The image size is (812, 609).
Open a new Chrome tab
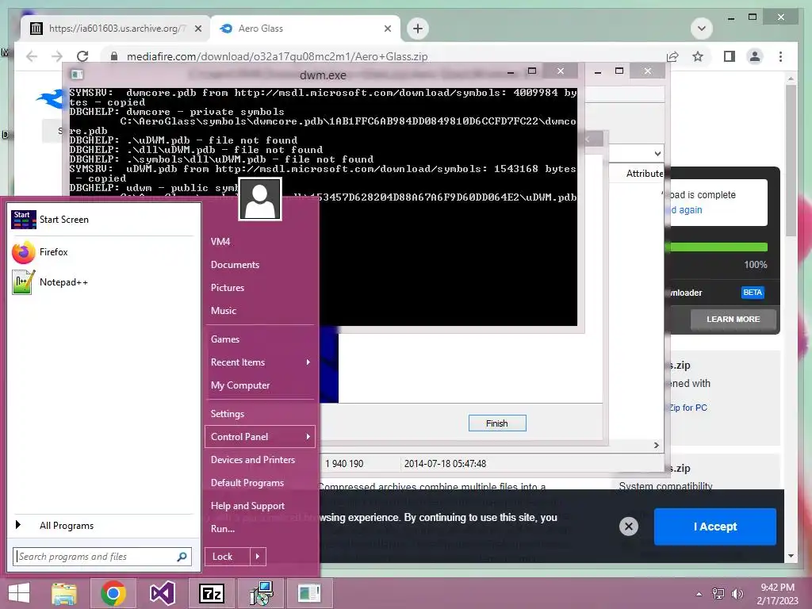coord(418,29)
